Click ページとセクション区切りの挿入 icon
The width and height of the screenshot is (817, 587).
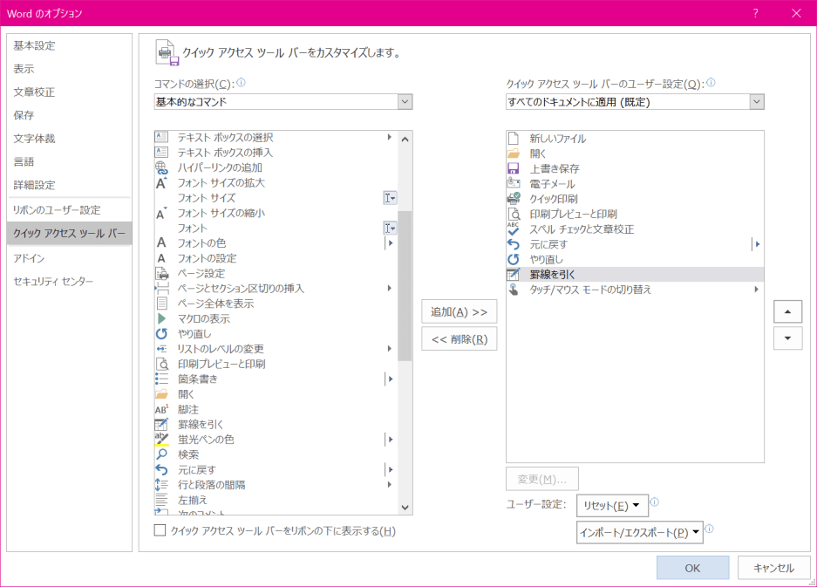(x=161, y=289)
